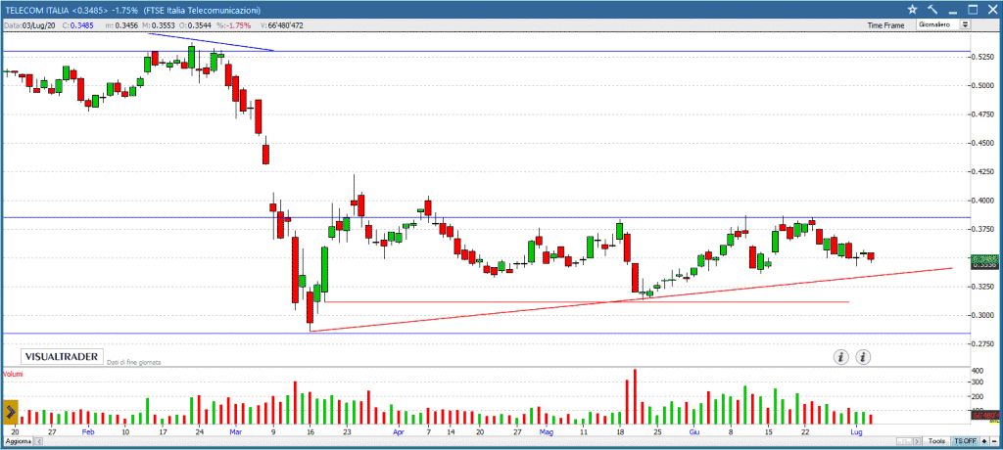Click the volume V:66'480'472 value
Screen dimensions: 1003x450
coord(281,25)
